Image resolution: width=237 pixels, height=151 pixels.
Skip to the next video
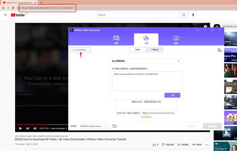[28, 128]
